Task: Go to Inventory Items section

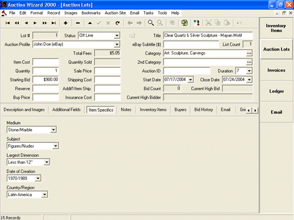Action: [276, 28]
